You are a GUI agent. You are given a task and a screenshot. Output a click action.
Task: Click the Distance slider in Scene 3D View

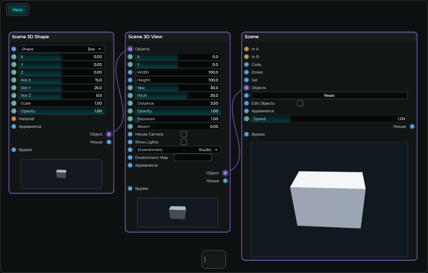[x=178, y=103]
